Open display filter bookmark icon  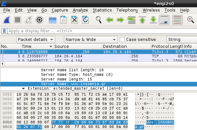(x=4, y=31)
